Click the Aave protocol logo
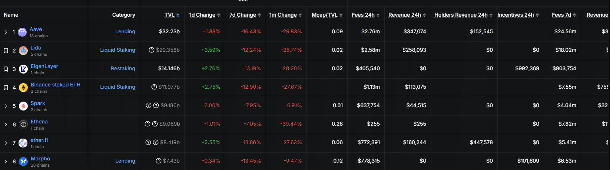The width and height of the screenshot is (610, 170). 22,32
